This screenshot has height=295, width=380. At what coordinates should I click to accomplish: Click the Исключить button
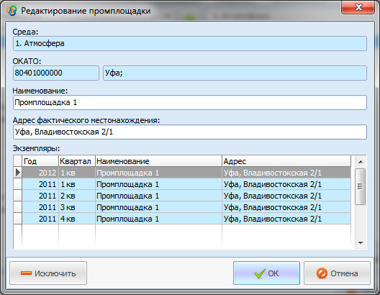(x=48, y=273)
